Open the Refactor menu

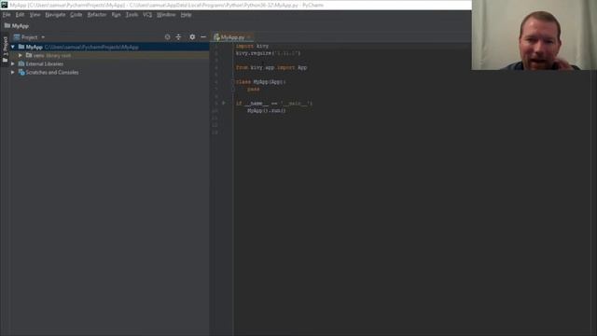97,15
